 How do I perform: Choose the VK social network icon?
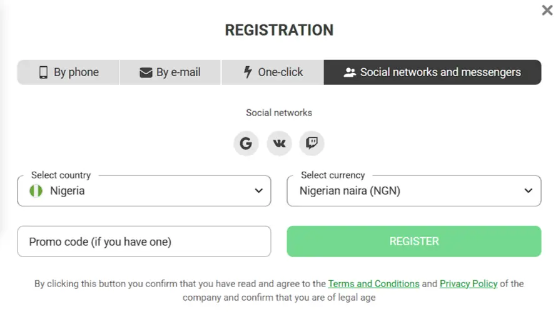point(279,144)
